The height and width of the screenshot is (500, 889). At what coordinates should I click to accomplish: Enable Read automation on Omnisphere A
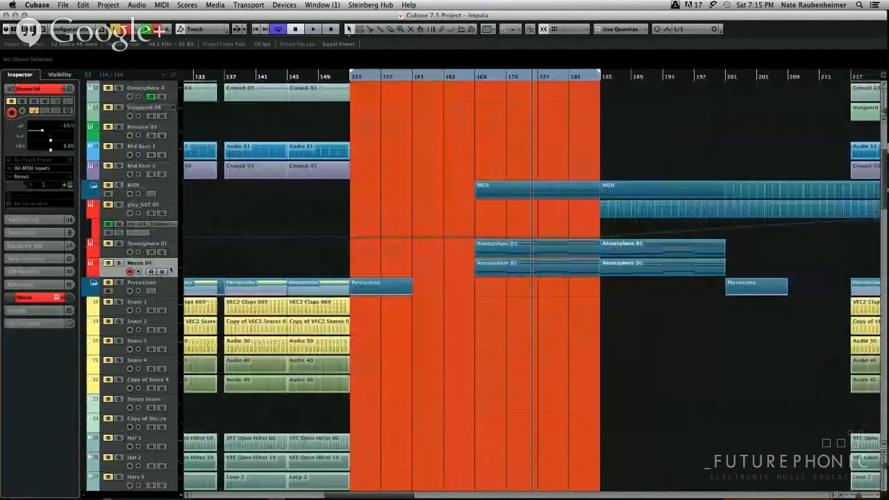point(151,97)
